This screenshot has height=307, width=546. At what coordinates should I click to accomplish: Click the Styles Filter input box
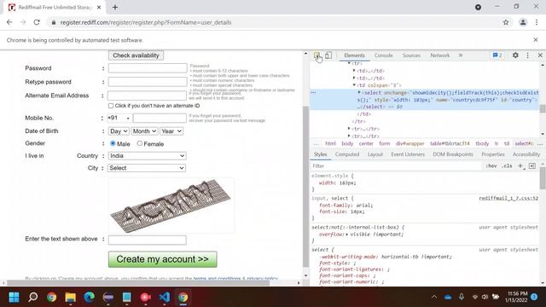[396, 166]
